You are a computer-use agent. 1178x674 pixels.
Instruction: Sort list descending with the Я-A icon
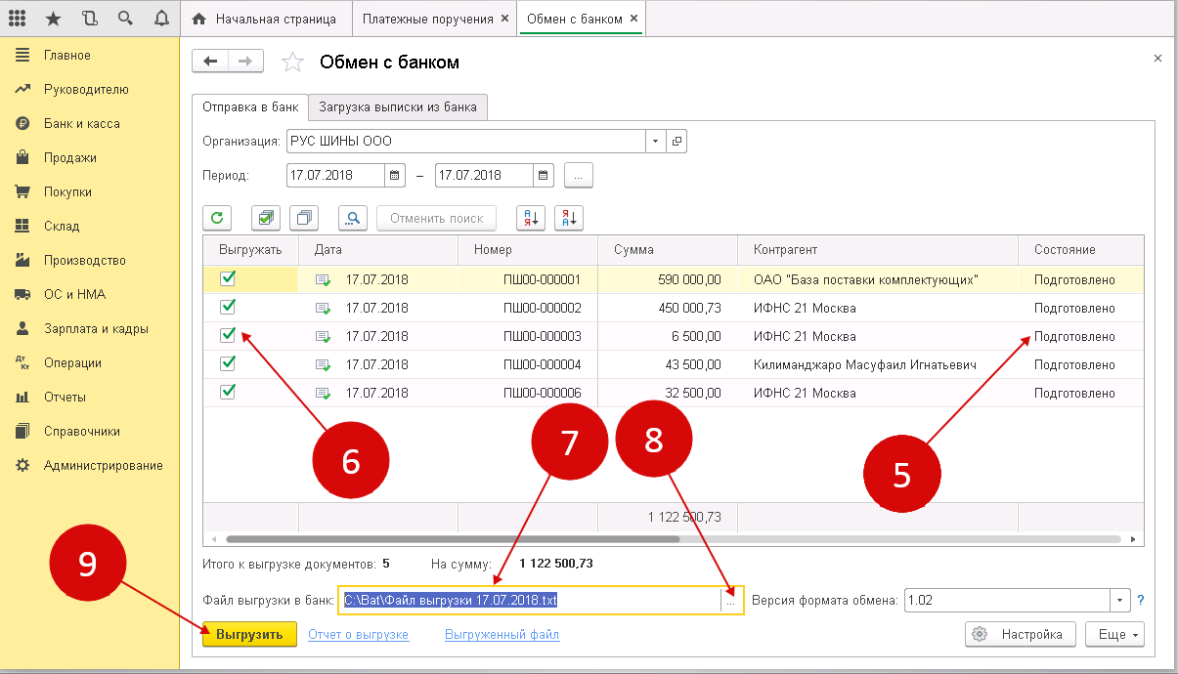pyautogui.click(x=568, y=218)
